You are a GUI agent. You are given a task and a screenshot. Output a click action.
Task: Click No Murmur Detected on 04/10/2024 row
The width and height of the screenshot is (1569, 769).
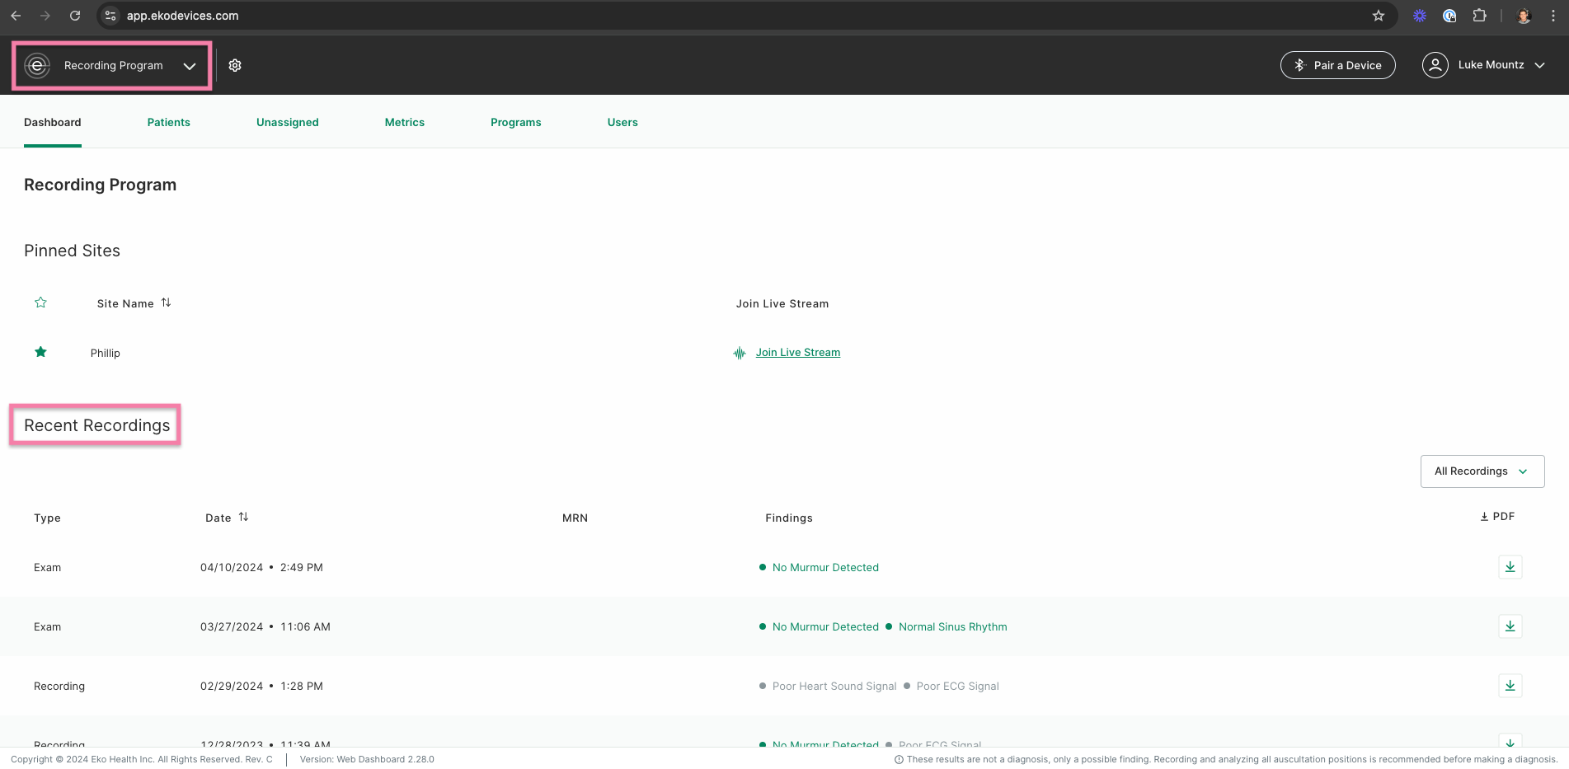[825, 567]
